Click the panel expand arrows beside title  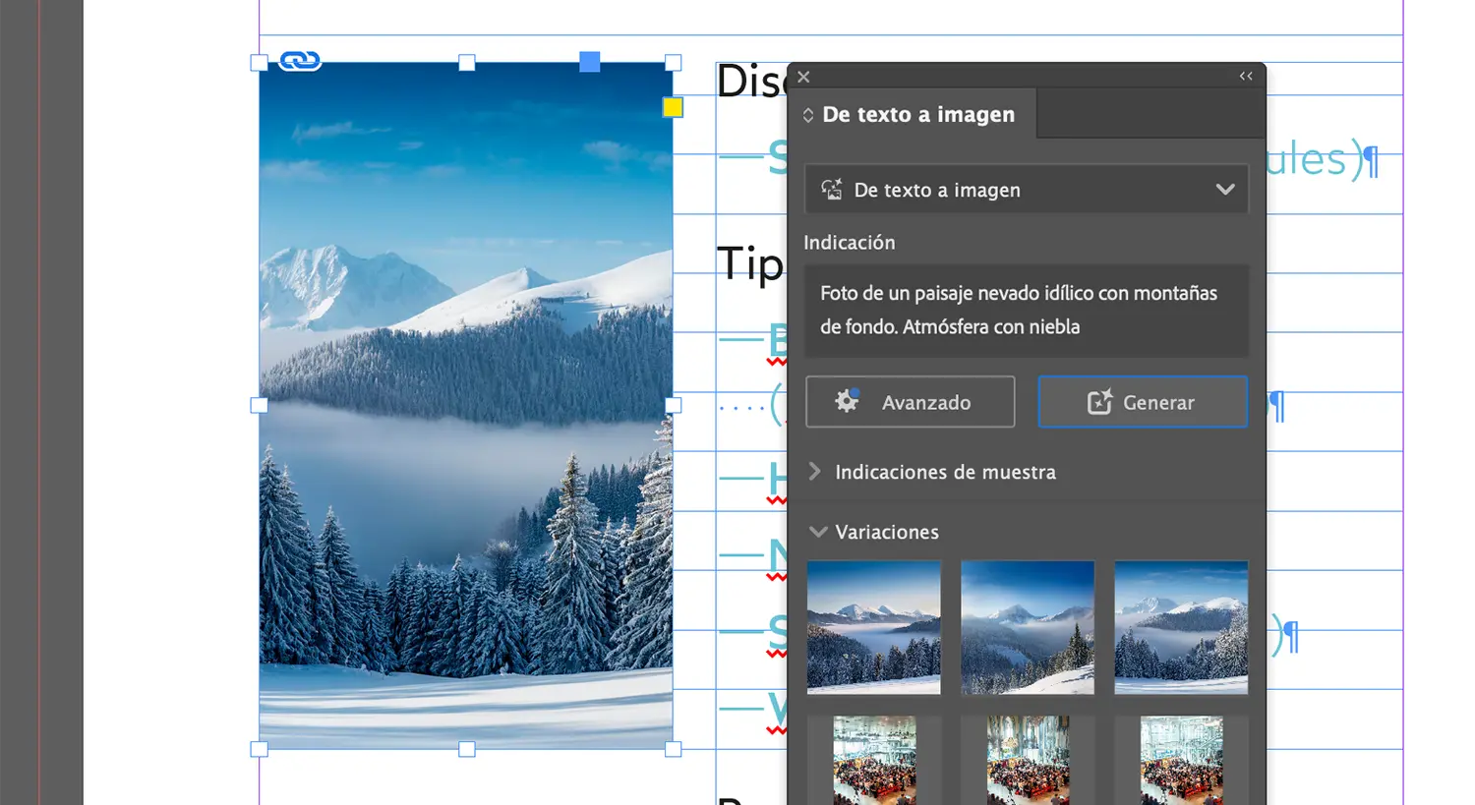(x=808, y=115)
